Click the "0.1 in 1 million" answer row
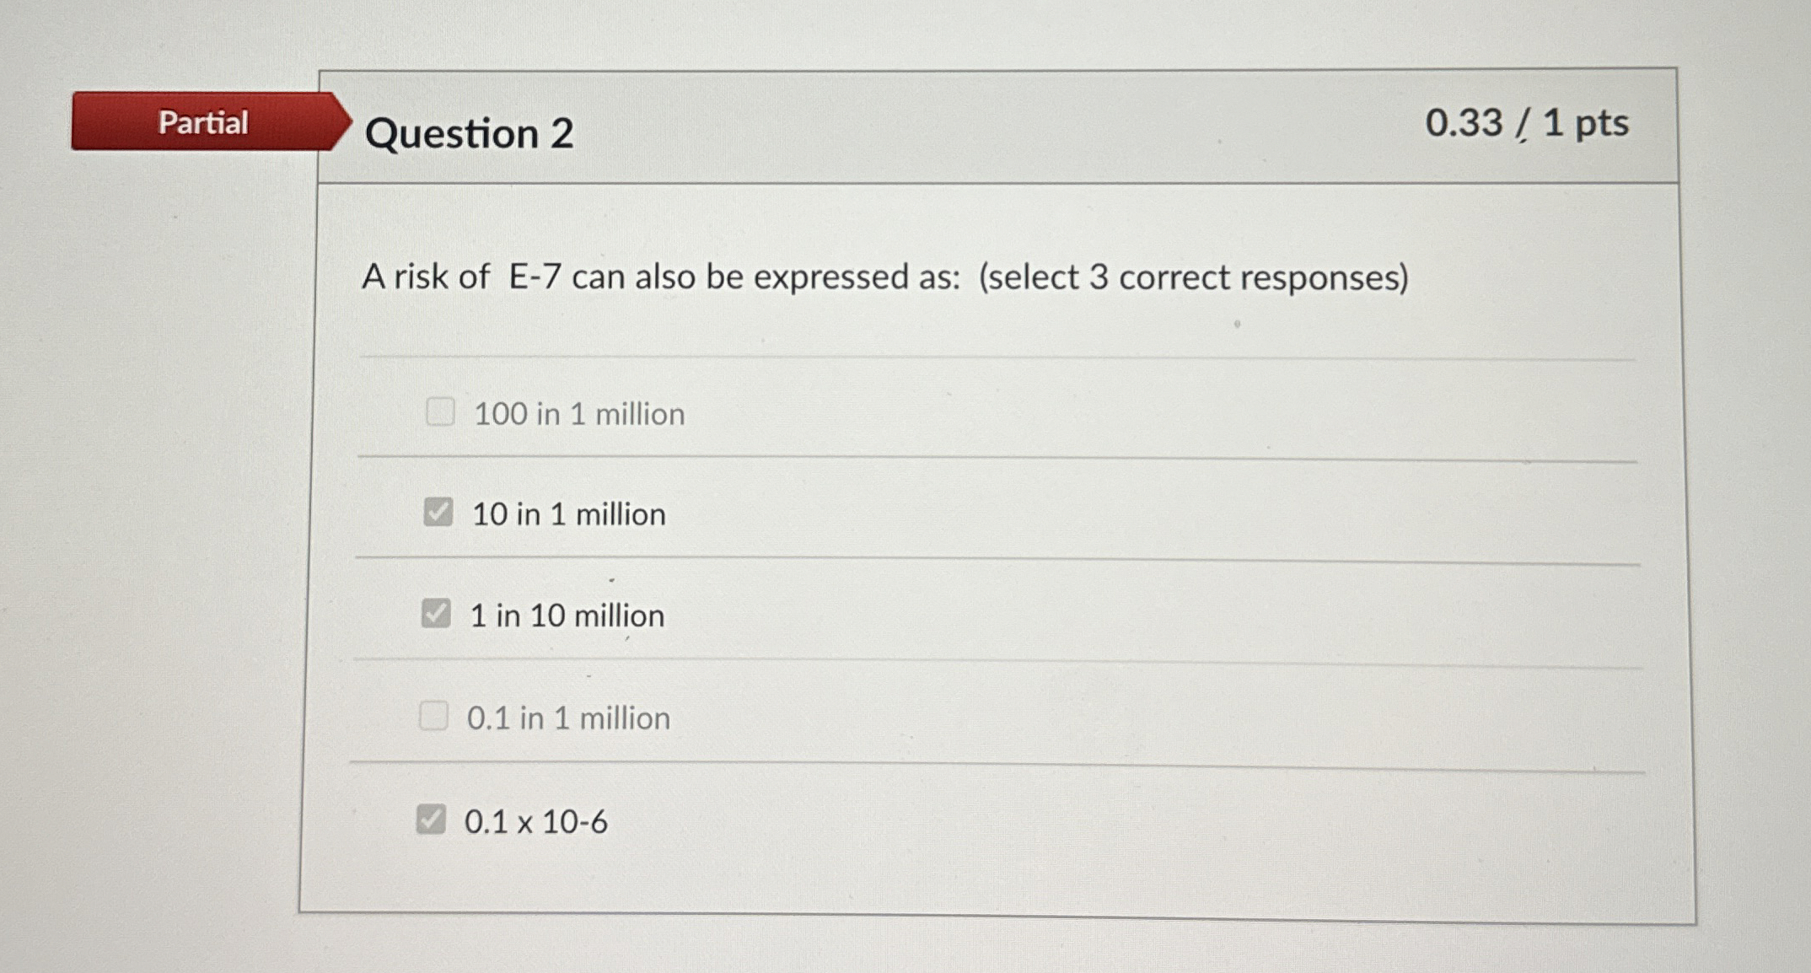The height and width of the screenshot is (973, 1811). click(569, 718)
